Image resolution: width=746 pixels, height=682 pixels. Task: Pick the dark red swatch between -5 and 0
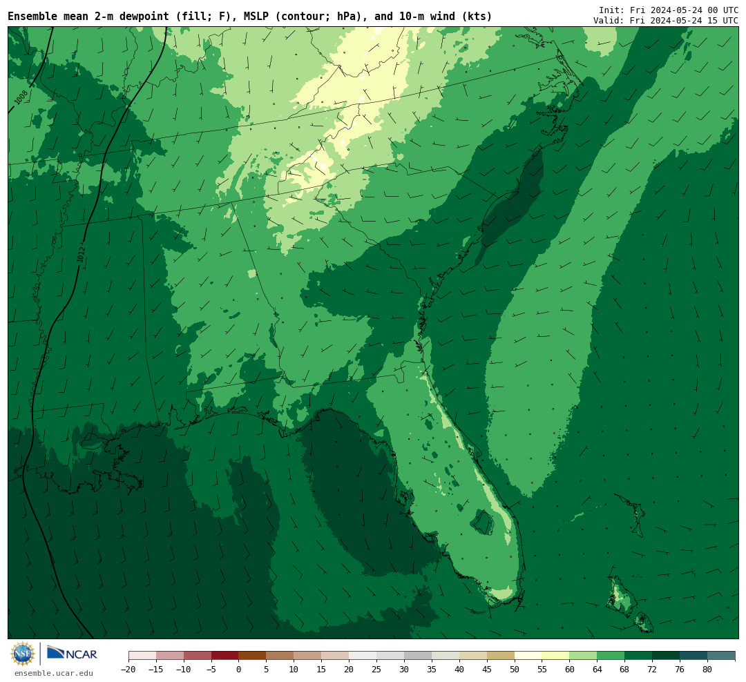(x=225, y=656)
